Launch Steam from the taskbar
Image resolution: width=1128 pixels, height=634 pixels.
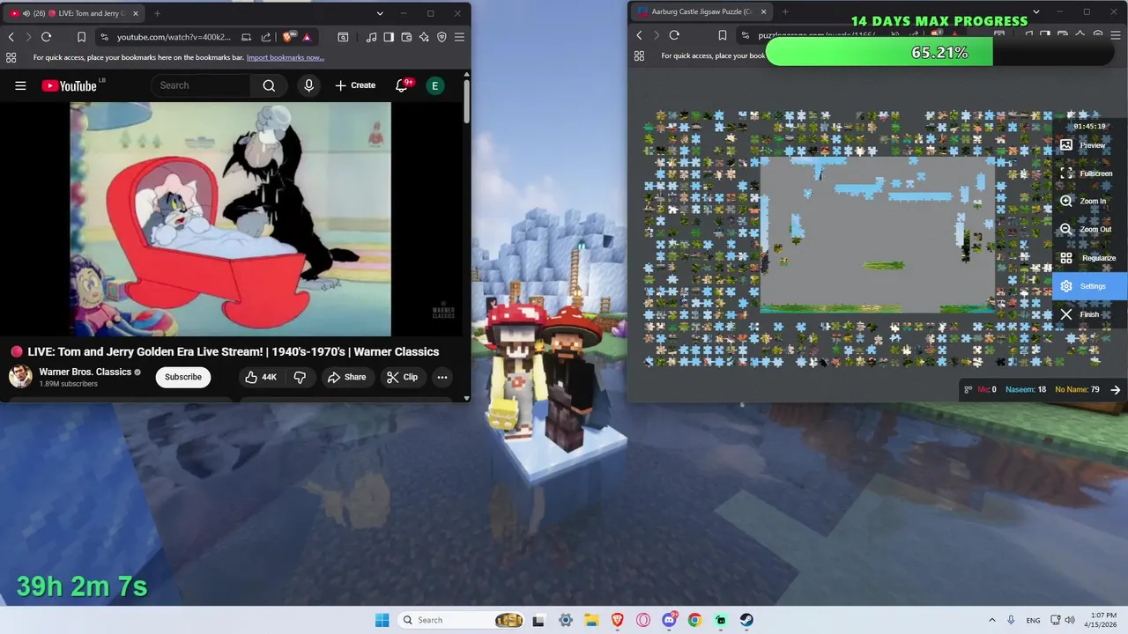(x=746, y=620)
